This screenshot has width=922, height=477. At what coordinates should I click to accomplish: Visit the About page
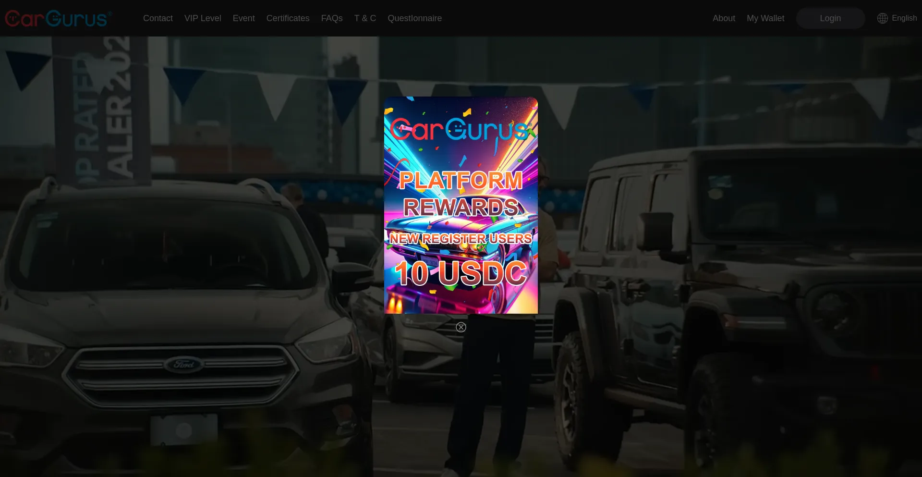click(x=724, y=18)
